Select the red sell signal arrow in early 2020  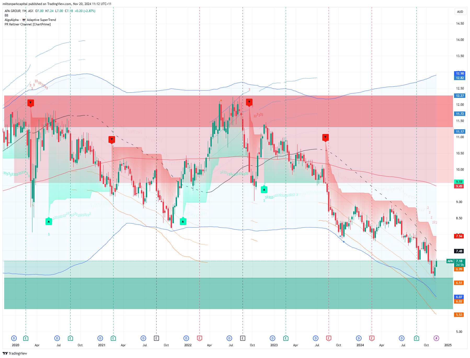tap(31, 103)
